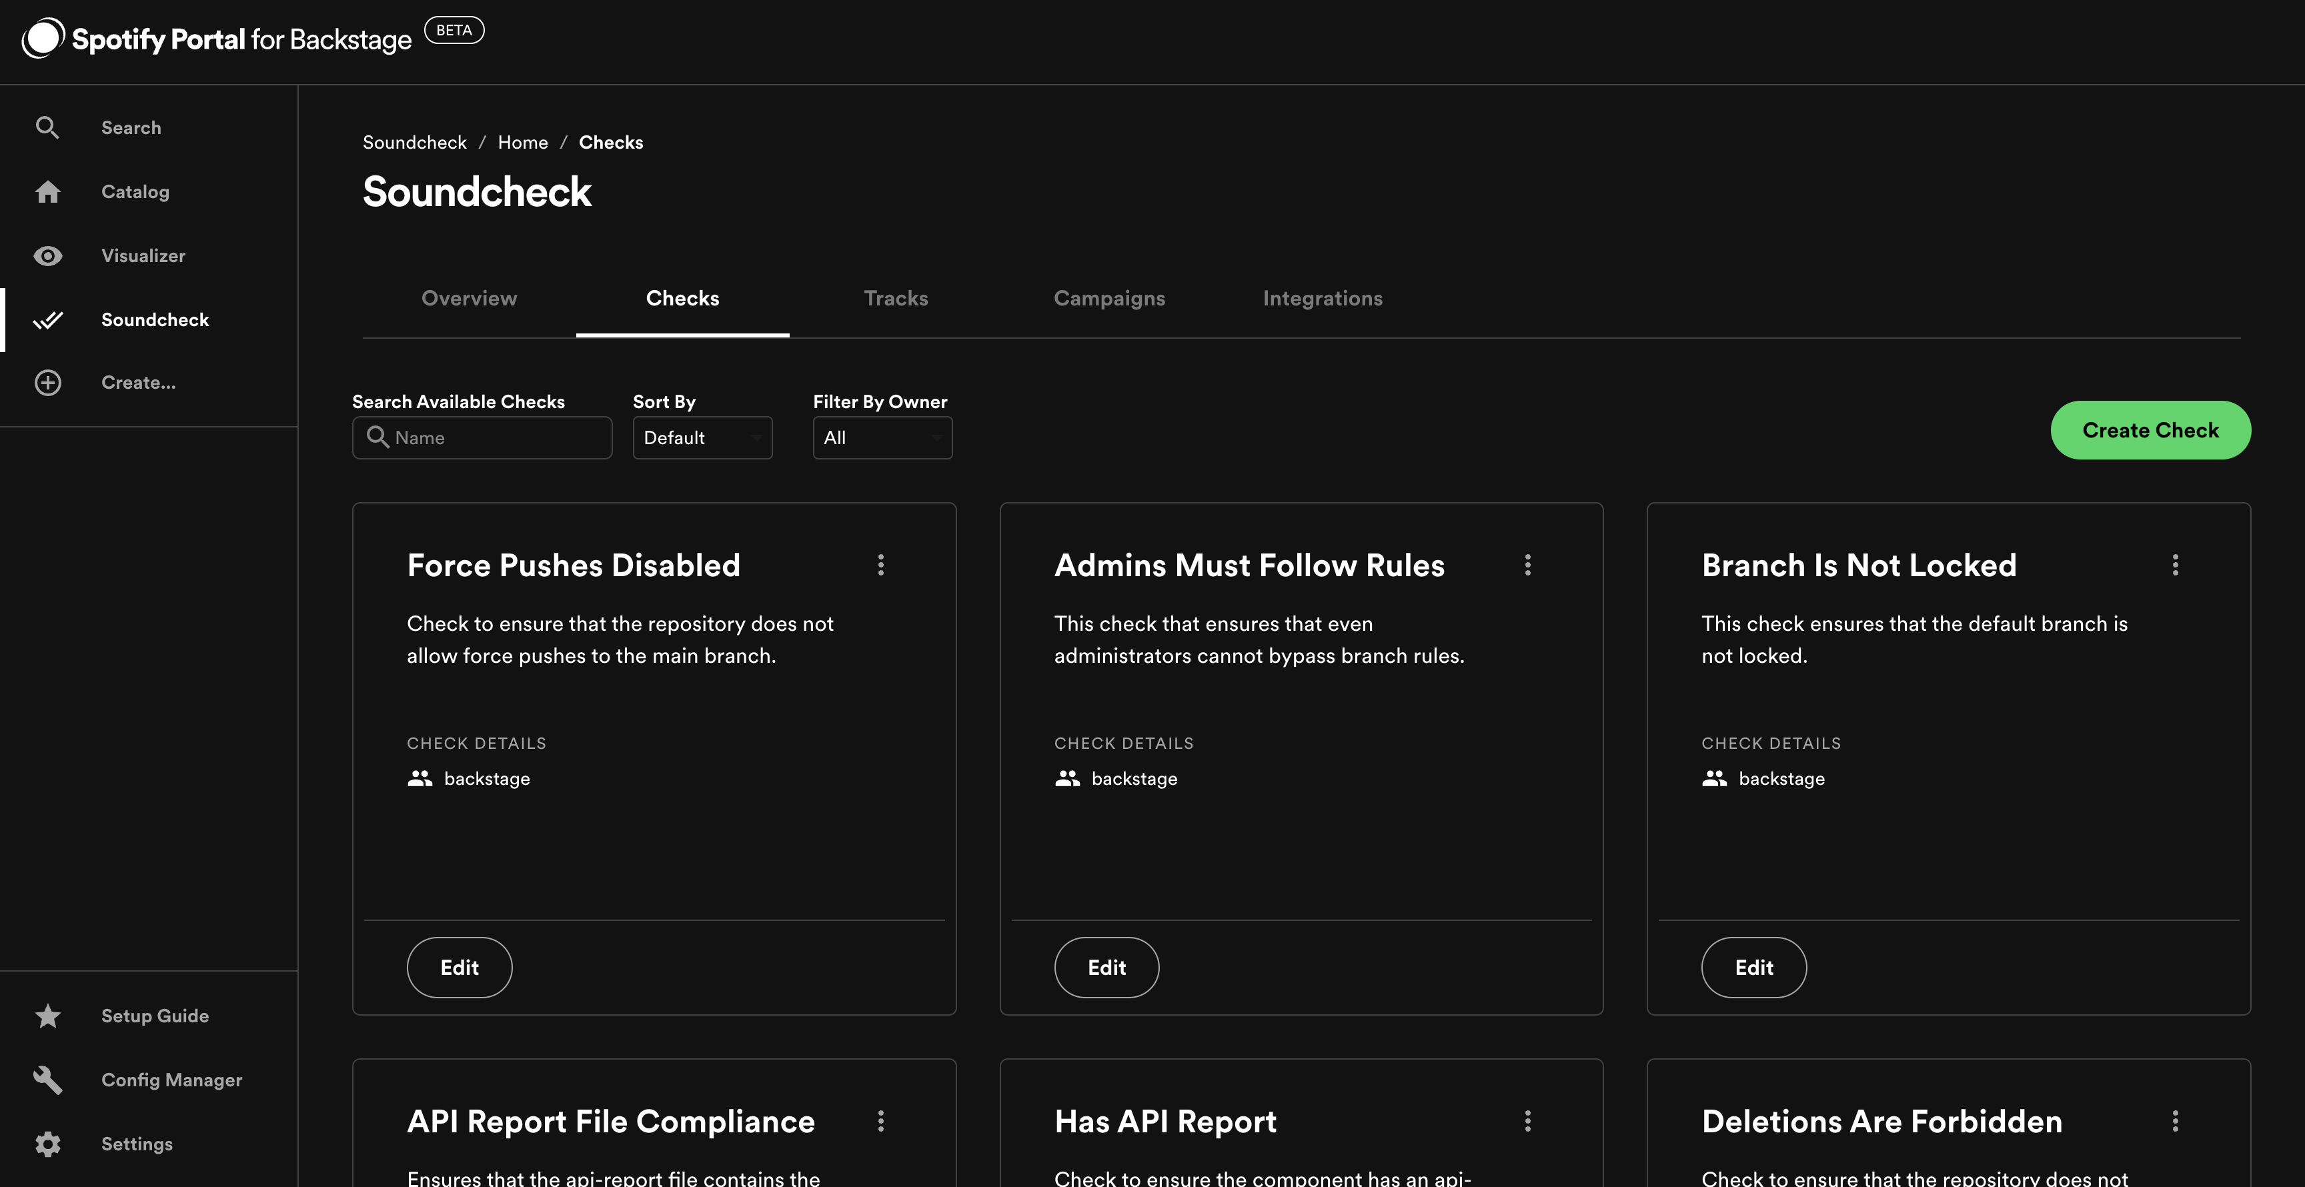
Task: Switch to the Tracks tab
Action: pyautogui.click(x=896, y=299)
